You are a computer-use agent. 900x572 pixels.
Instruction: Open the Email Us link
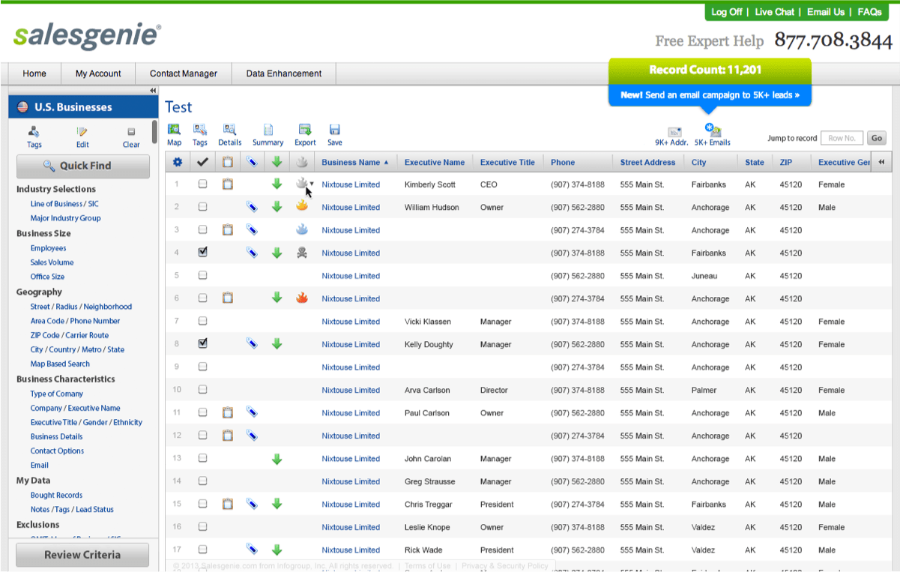click(x=826, y=12)
